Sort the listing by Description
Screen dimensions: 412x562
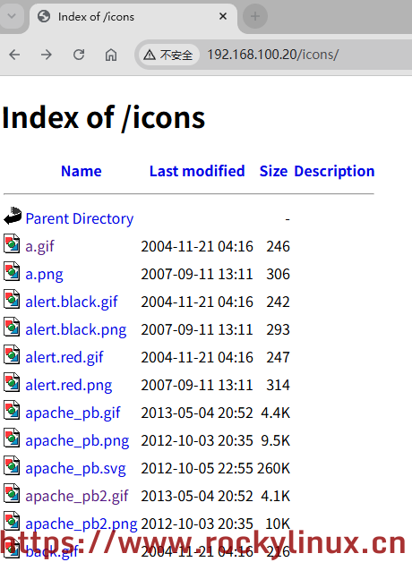[334, 171]
